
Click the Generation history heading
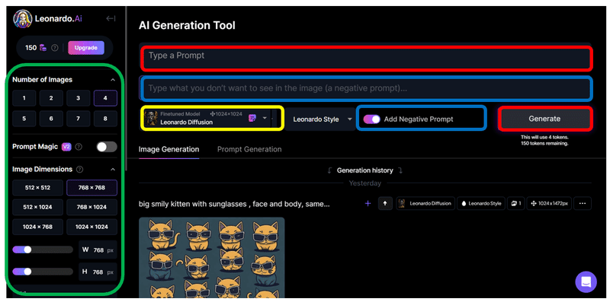pos(365,170)
